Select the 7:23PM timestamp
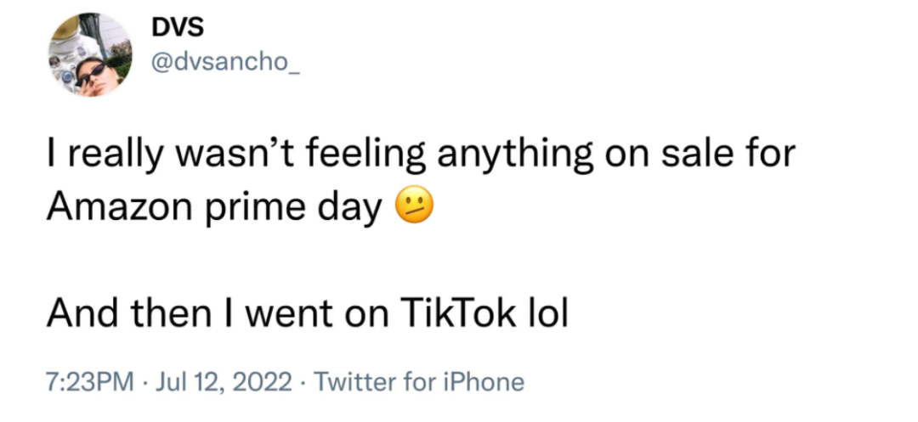The image size is (918, 422). (90, 382)
